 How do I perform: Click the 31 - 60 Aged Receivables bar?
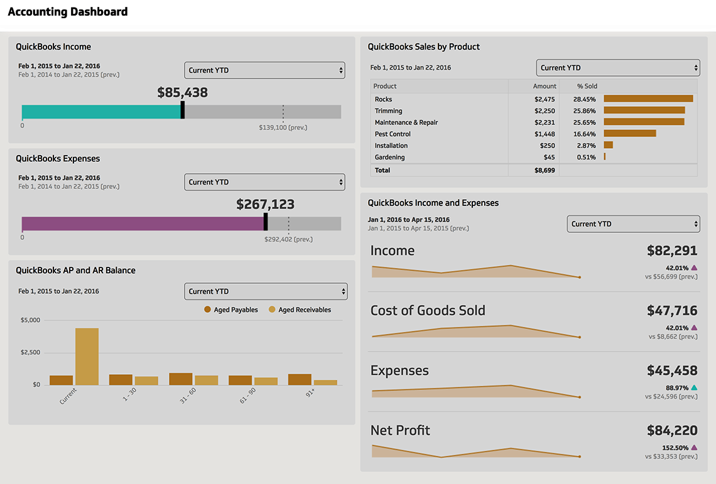(x=207, y=380)
